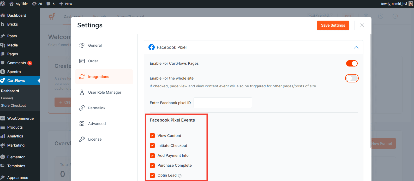Click the User Role Manager person icon
This screenshot has height=181, width=414.
(x=82, y=92)
